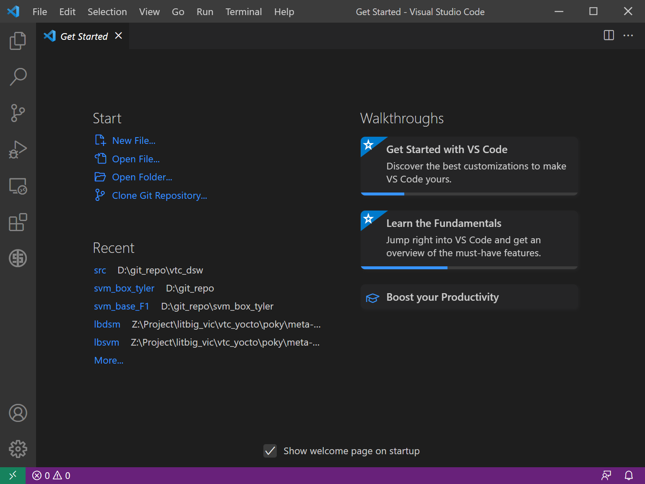Show errors and warnings from status bar
The image size is (645, 484).
click(51, 476)
